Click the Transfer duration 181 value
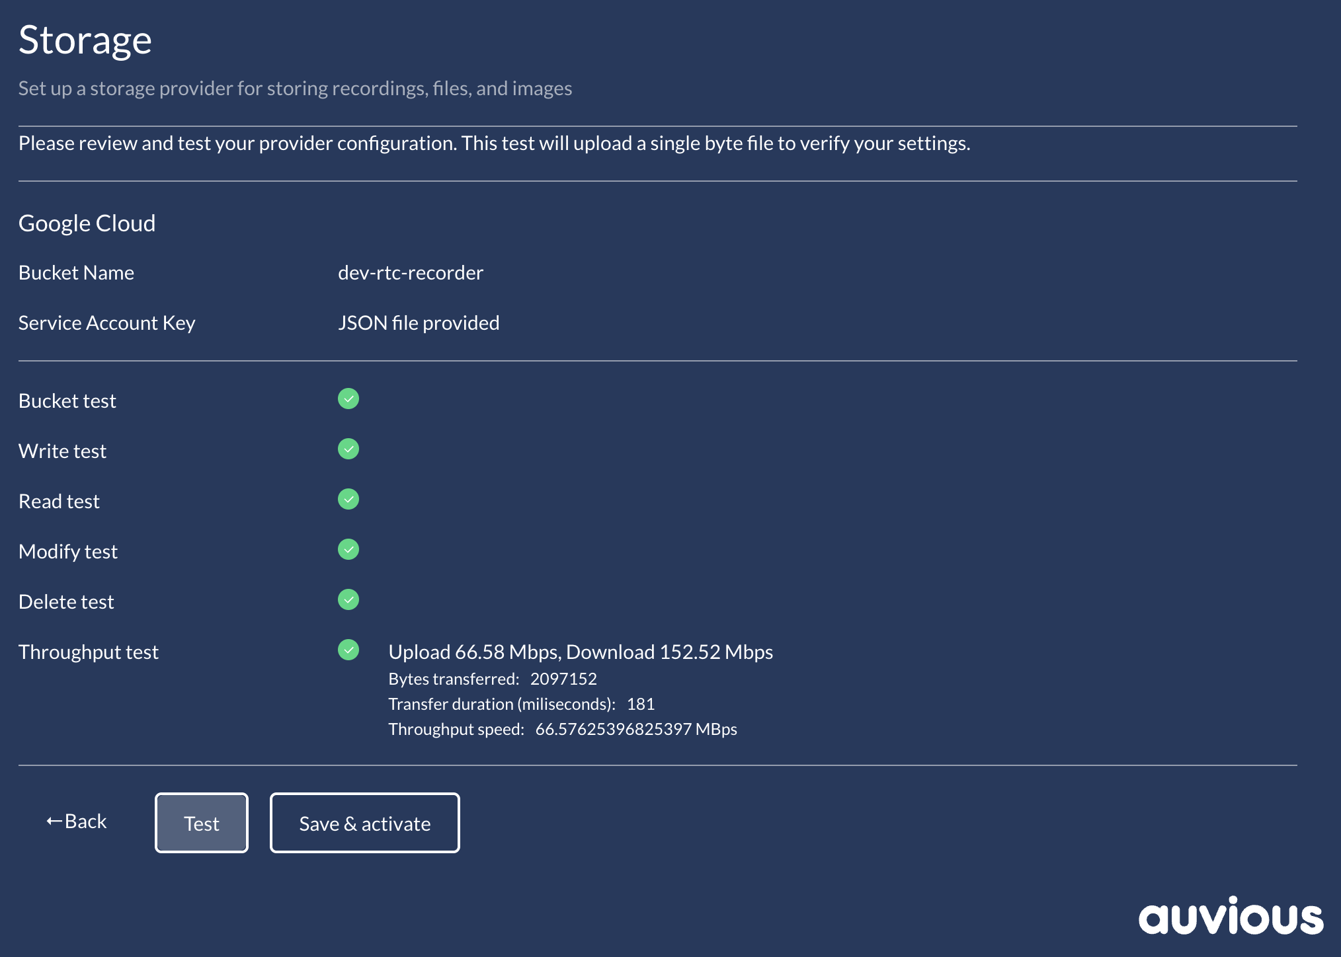This screenshot has width=1341, height=957. 641,703
